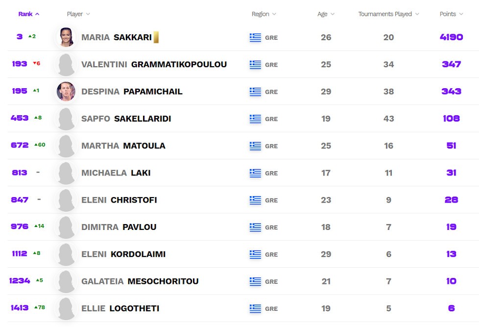Click Despina Papamichail's profile photo
Image resolution: width=479 pixels, height=327 pixels.
66,92
